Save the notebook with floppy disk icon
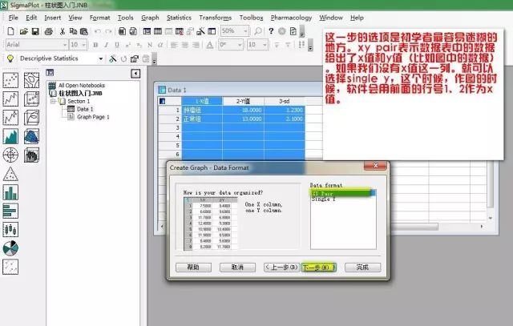 coord(35,31)
